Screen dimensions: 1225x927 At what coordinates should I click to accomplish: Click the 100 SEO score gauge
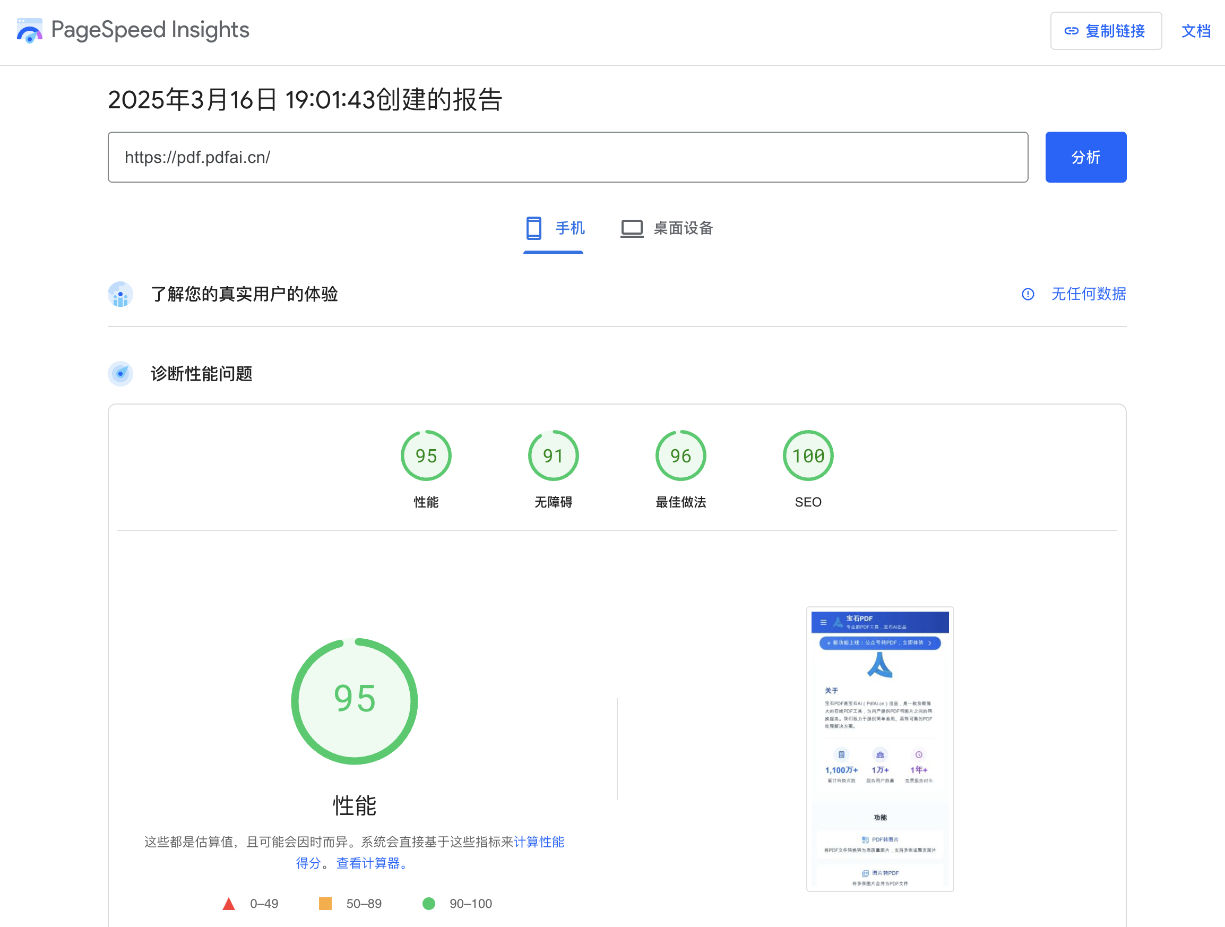(x=807, y=456)
